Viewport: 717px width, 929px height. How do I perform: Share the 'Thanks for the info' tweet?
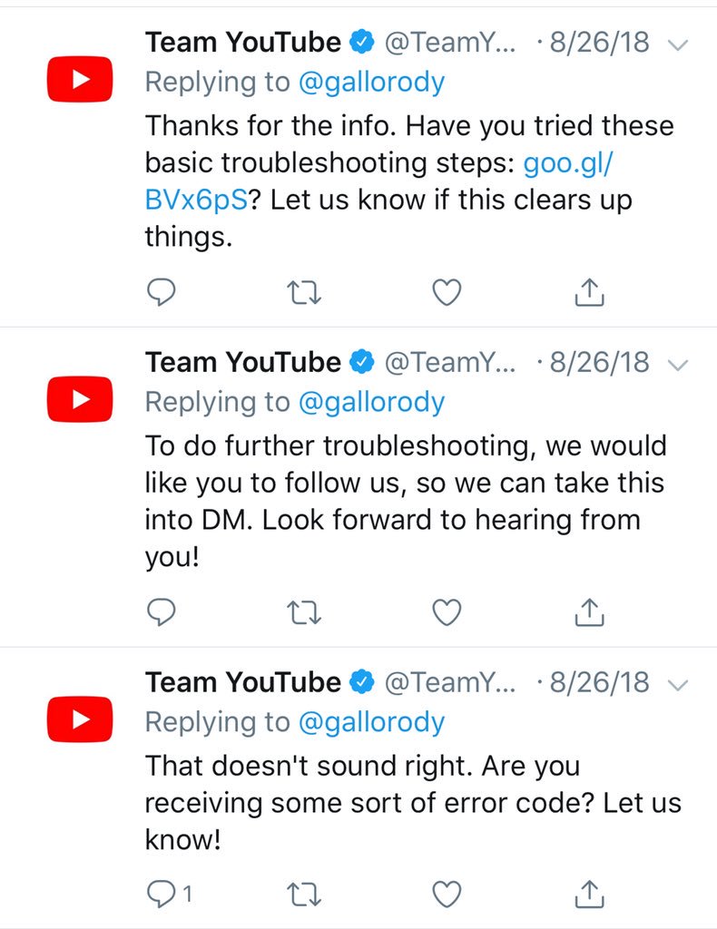pyautogui.click(x=589, y=291)
